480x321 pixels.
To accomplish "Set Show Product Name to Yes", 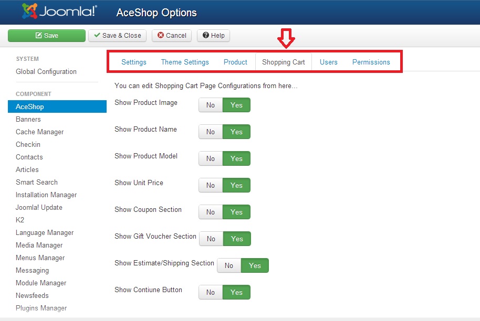I will click(x=236, y=132).
